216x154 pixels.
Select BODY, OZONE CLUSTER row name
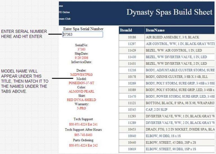177,77
